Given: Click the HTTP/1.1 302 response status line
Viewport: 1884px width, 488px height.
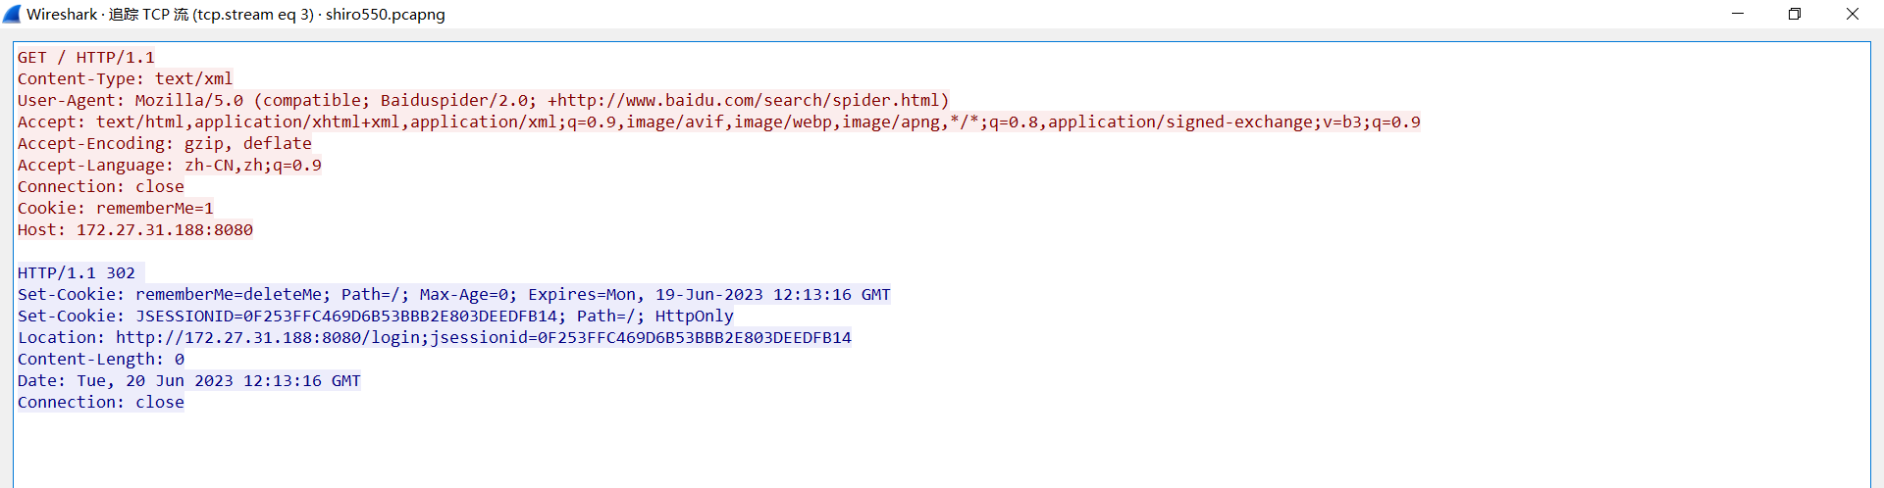Looking at the screenshot, I should tap(77, 273).
